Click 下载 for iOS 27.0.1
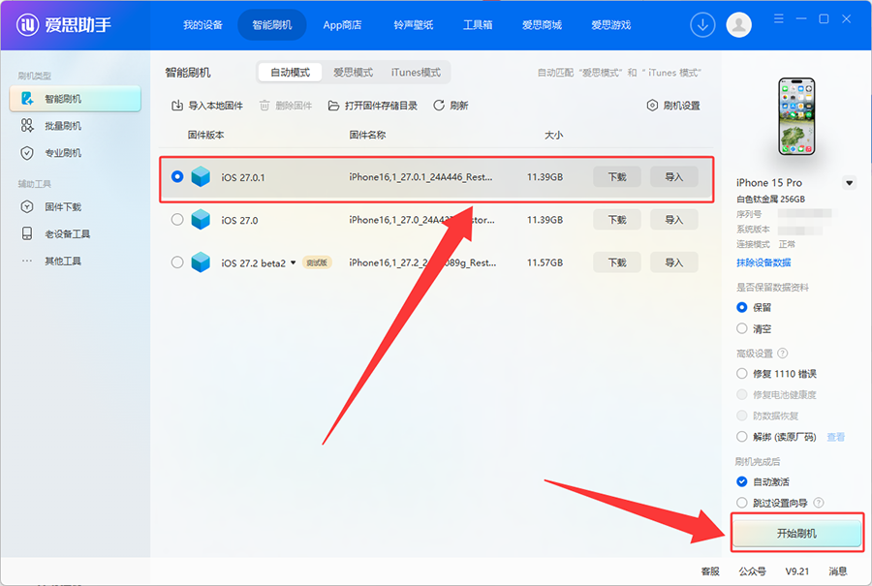 coord(617,177)
